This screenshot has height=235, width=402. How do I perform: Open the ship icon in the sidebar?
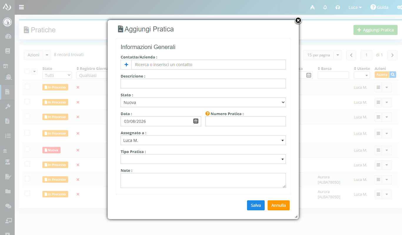pos(9,77)
